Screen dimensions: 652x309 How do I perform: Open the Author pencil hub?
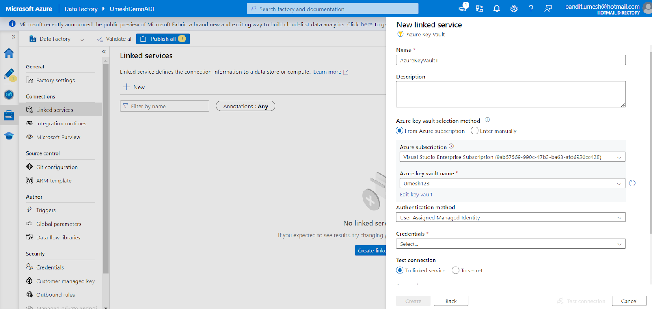(9, 74)
